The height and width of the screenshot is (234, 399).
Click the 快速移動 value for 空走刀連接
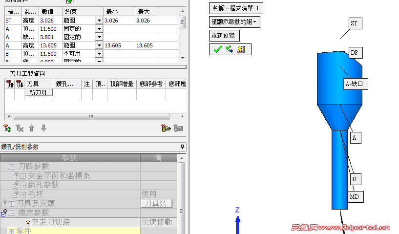(159, 222)
